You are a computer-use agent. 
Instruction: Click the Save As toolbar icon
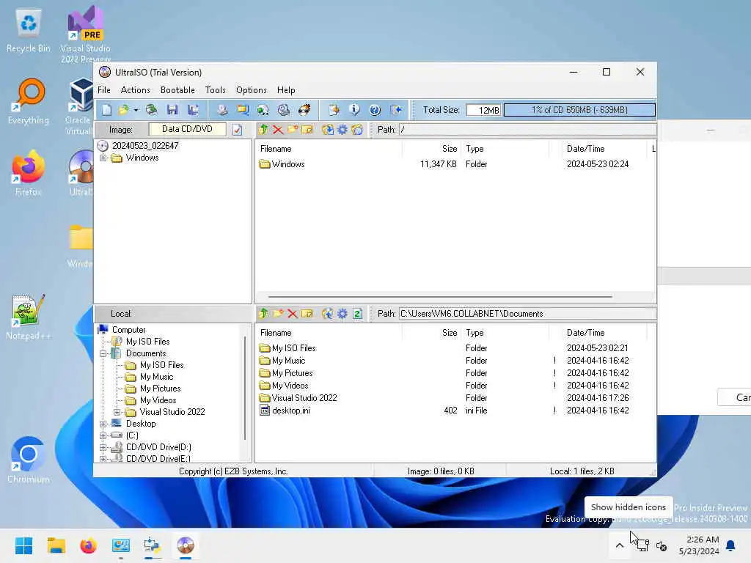point(193,110)
